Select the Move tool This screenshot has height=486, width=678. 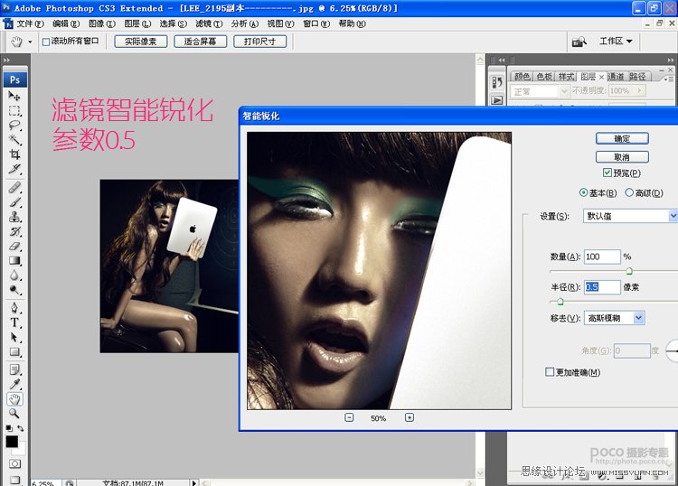tap(14, 96)
